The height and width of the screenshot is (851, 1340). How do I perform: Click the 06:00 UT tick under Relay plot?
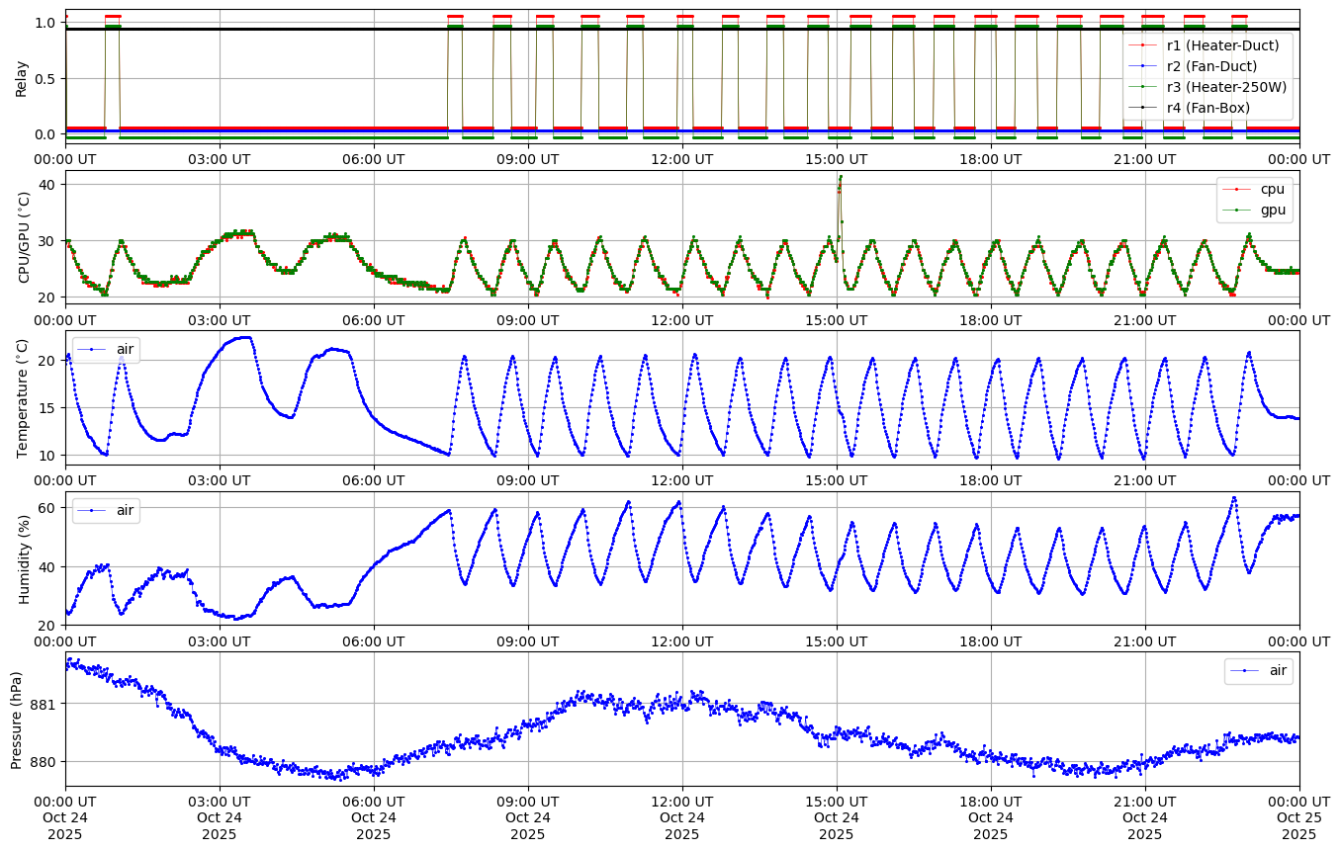coord(373,158)
